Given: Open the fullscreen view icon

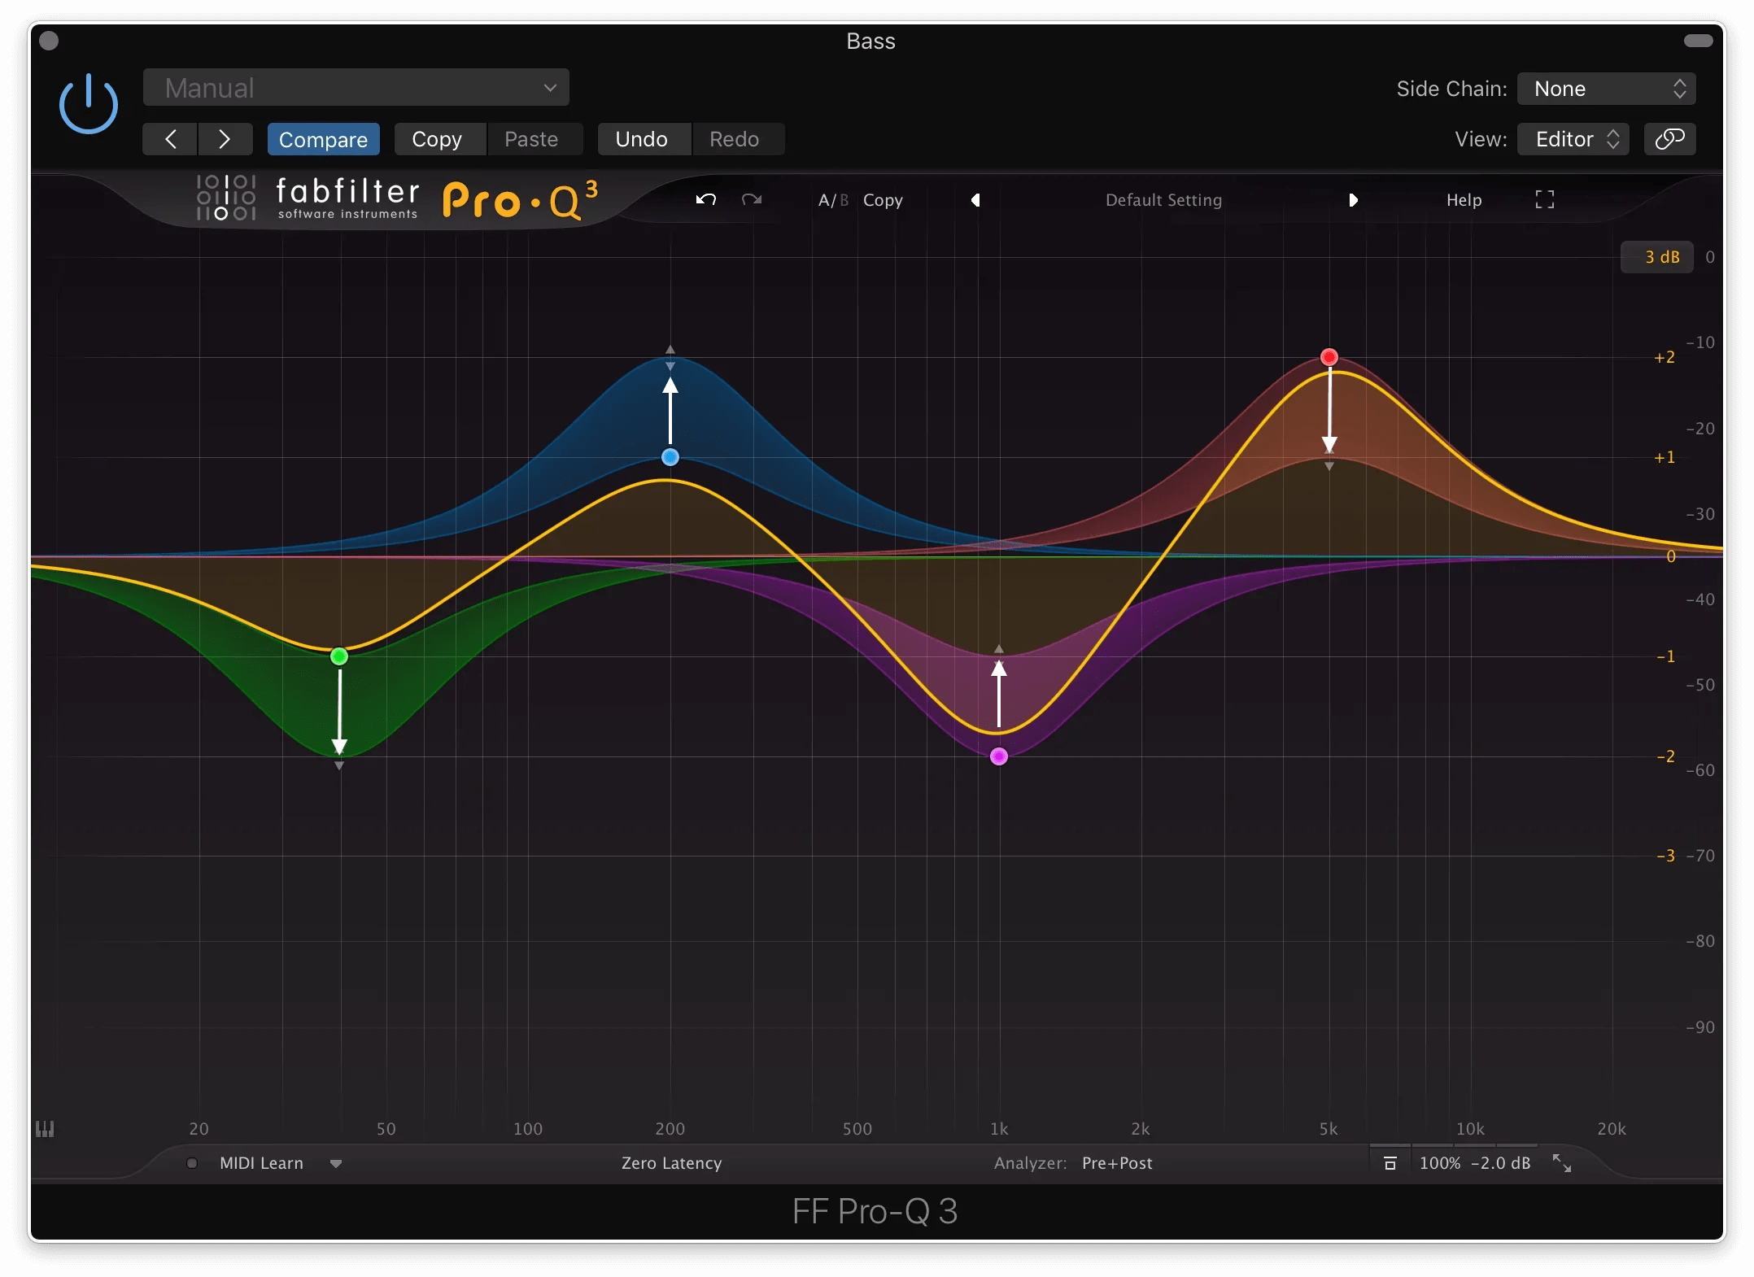Looking at the screenshot, I should (1543, 199).
